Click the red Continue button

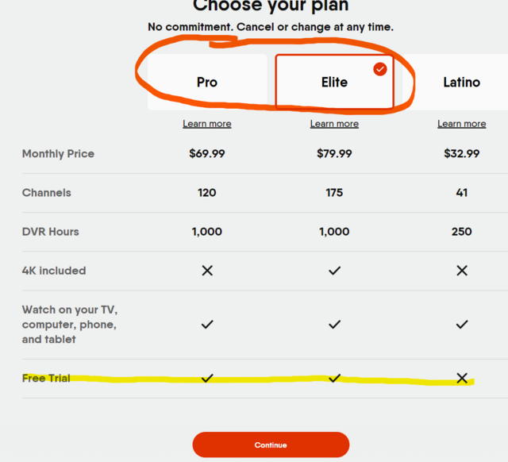[271, 445]
